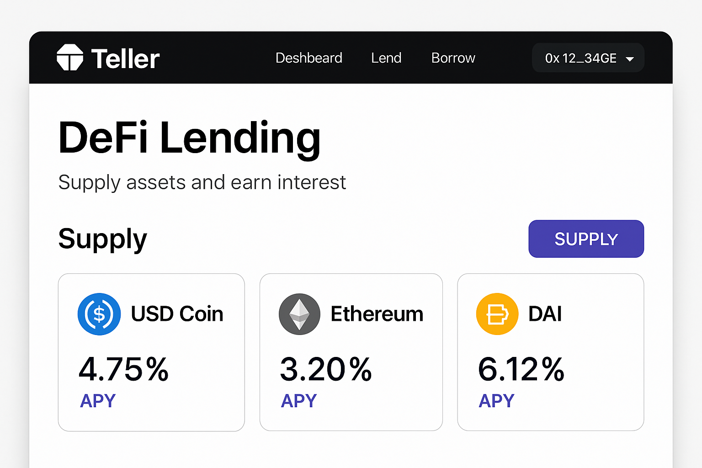Image resolution: width=702 pixels, height=468 pixels.
Task: Switch to the Borrow section
Action: (x=453, y=58)
